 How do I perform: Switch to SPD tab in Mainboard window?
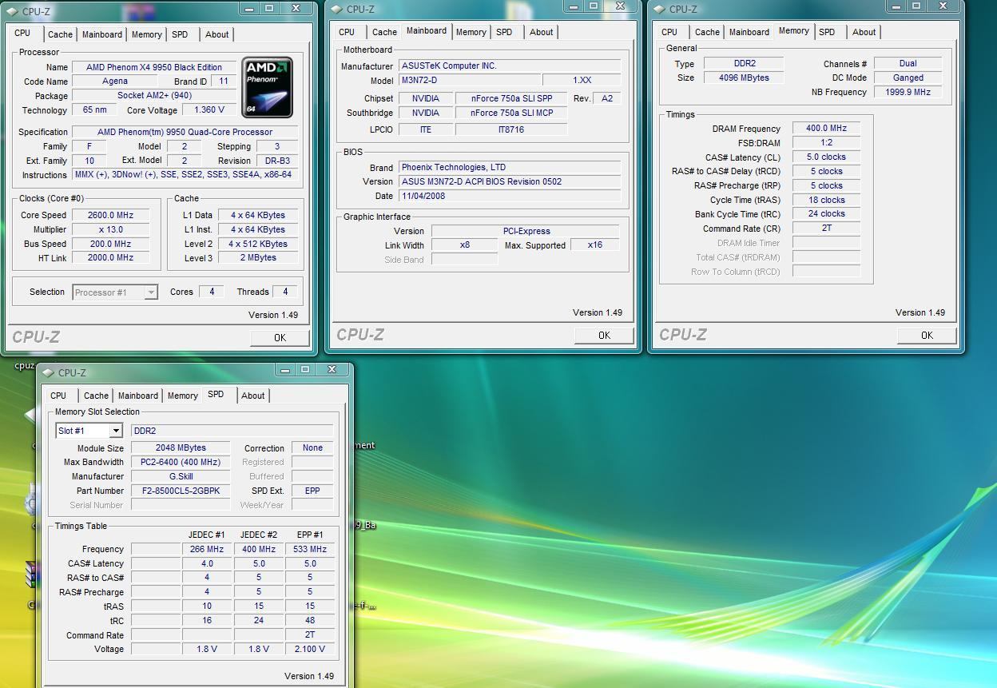(504, 32)
